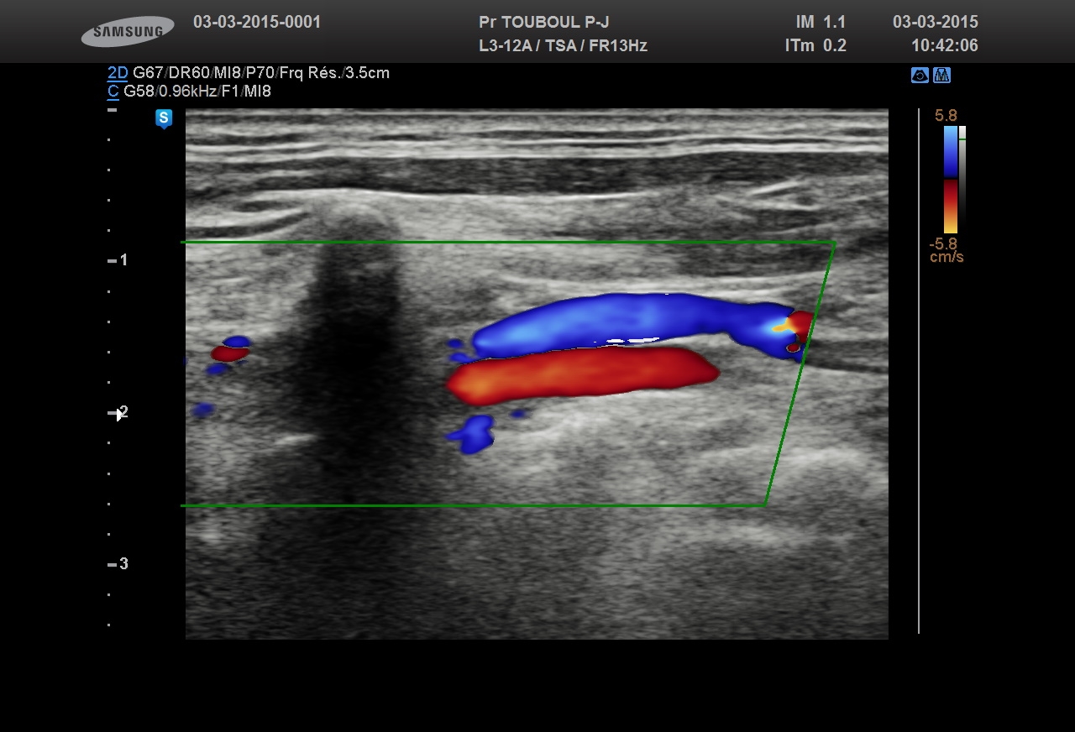This screenshot has height=732, width=1075.
Task: Click the blue flow vessel in the image
Action: point(621,322)
